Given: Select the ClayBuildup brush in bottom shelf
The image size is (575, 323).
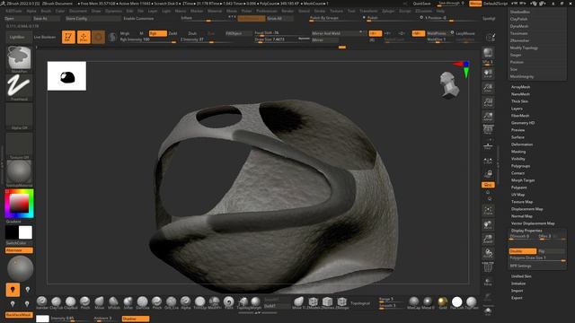Looking at the screenshot, I should coord(70,302).
